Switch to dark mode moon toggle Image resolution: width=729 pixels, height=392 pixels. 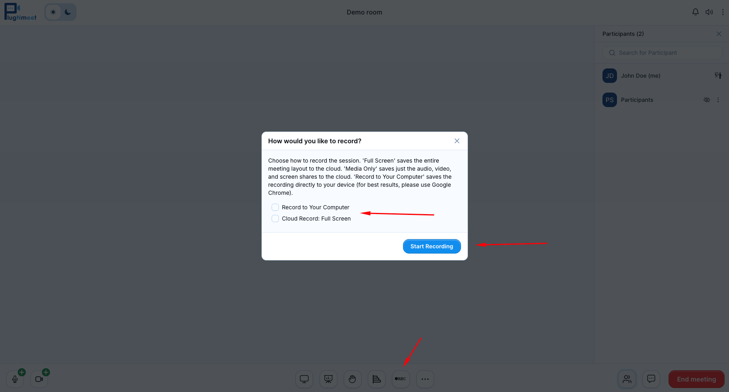68,12
